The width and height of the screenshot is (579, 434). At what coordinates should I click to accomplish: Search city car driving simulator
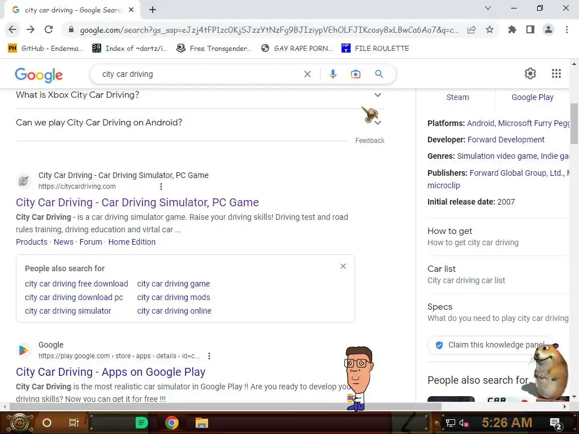tap(68, 311)
